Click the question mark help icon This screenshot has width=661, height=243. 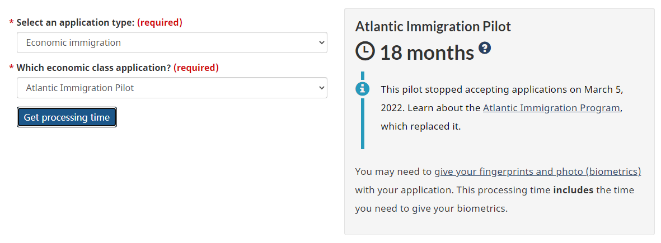tap(485, 48)
